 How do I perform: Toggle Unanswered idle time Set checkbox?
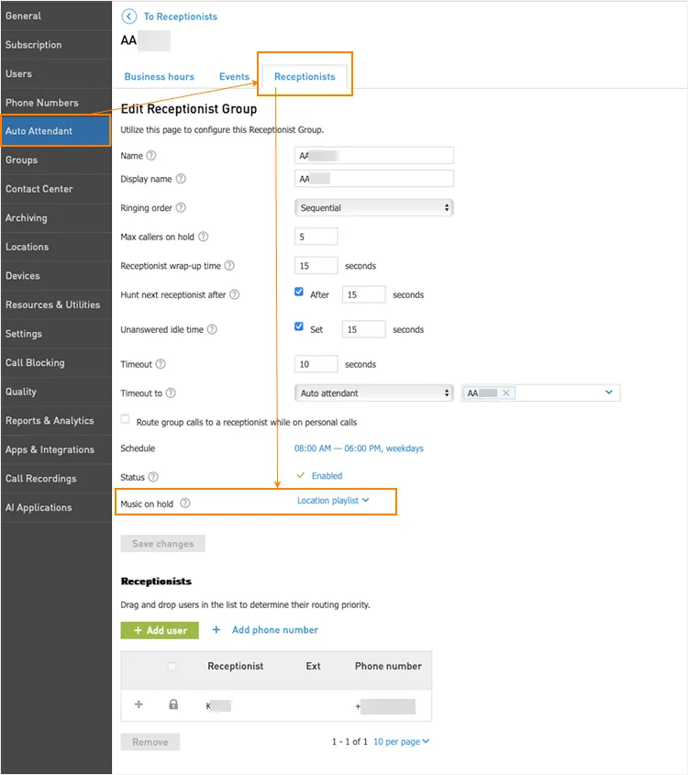pos(299,327)
